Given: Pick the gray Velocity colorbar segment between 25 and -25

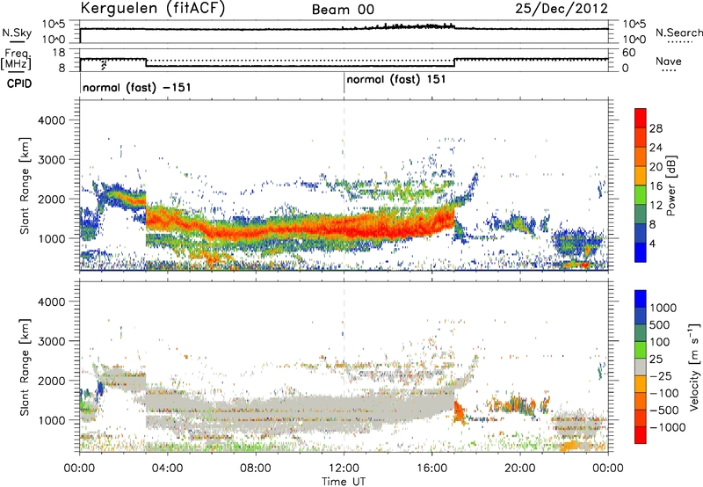Looking at the screenshot, I should coord(641,367).
